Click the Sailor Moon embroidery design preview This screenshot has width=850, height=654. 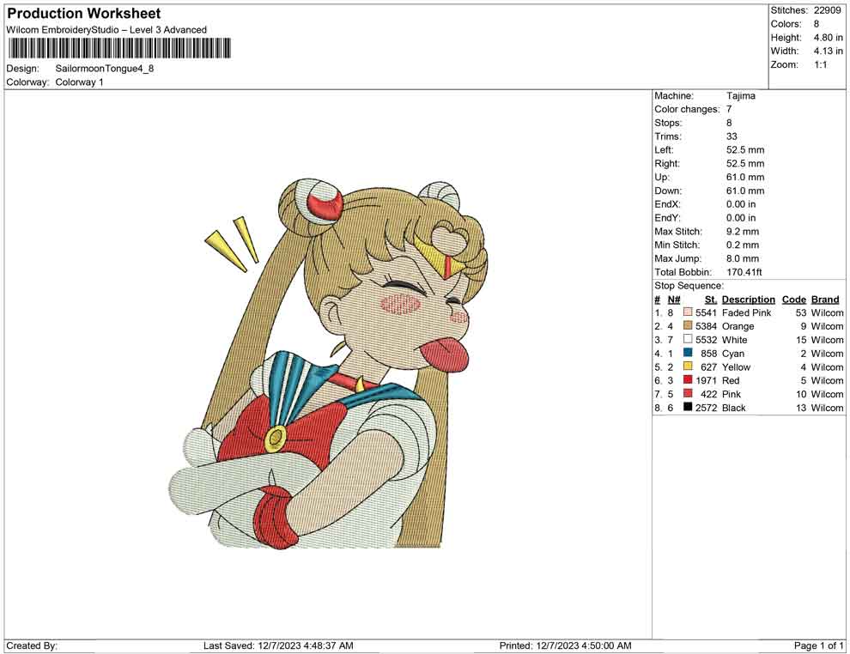pos(329,363)
